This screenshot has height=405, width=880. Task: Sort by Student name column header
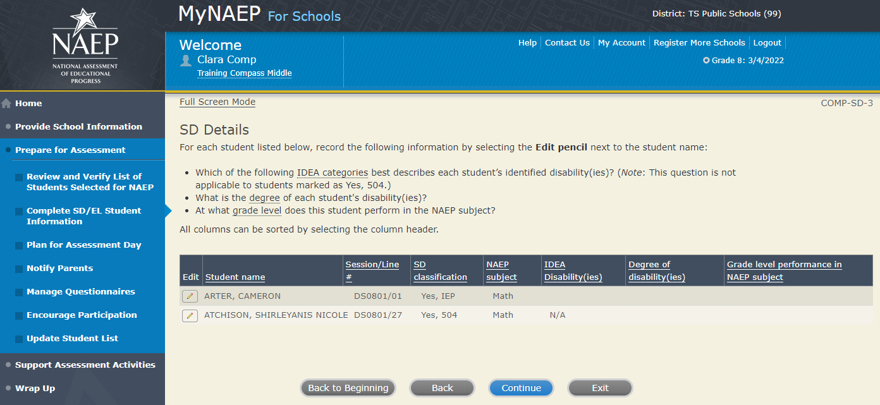(x=235, y=277)
